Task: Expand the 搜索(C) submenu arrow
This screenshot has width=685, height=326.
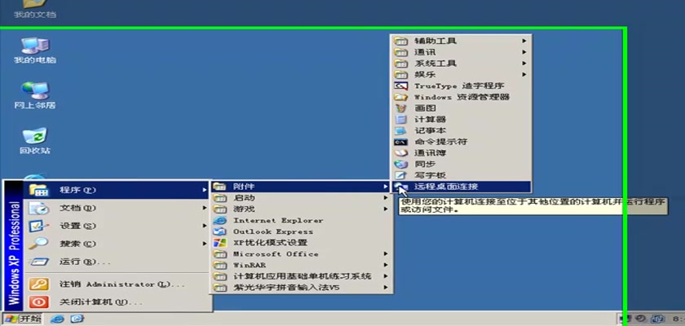Action: coord(205,244)
